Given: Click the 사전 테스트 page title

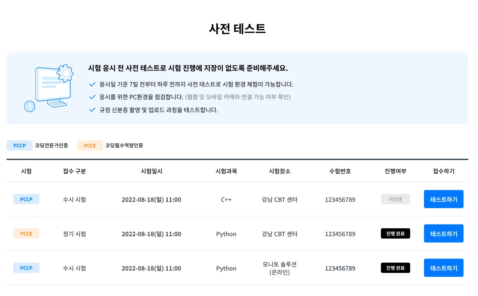Looking at the screenshot, I should pos(237,29).
